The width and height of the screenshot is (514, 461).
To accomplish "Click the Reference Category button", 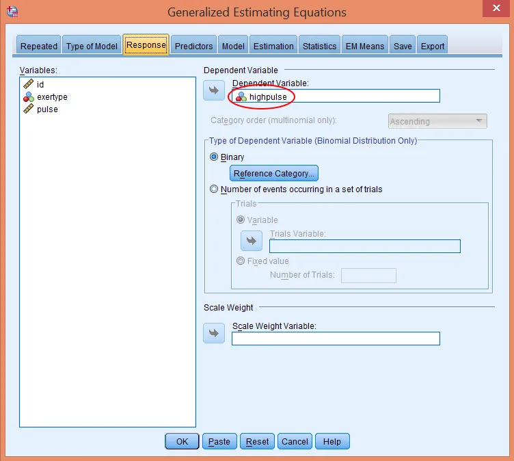I will tap(273, 174).
